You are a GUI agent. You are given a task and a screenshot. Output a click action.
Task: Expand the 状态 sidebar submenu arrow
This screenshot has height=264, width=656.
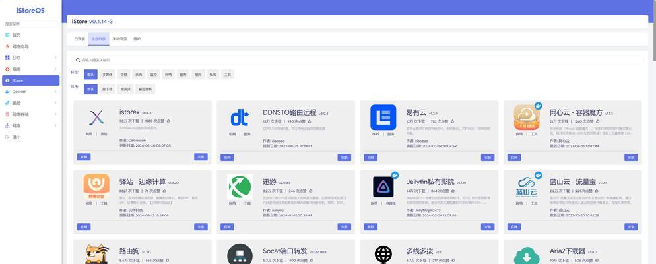click(55, 57)
